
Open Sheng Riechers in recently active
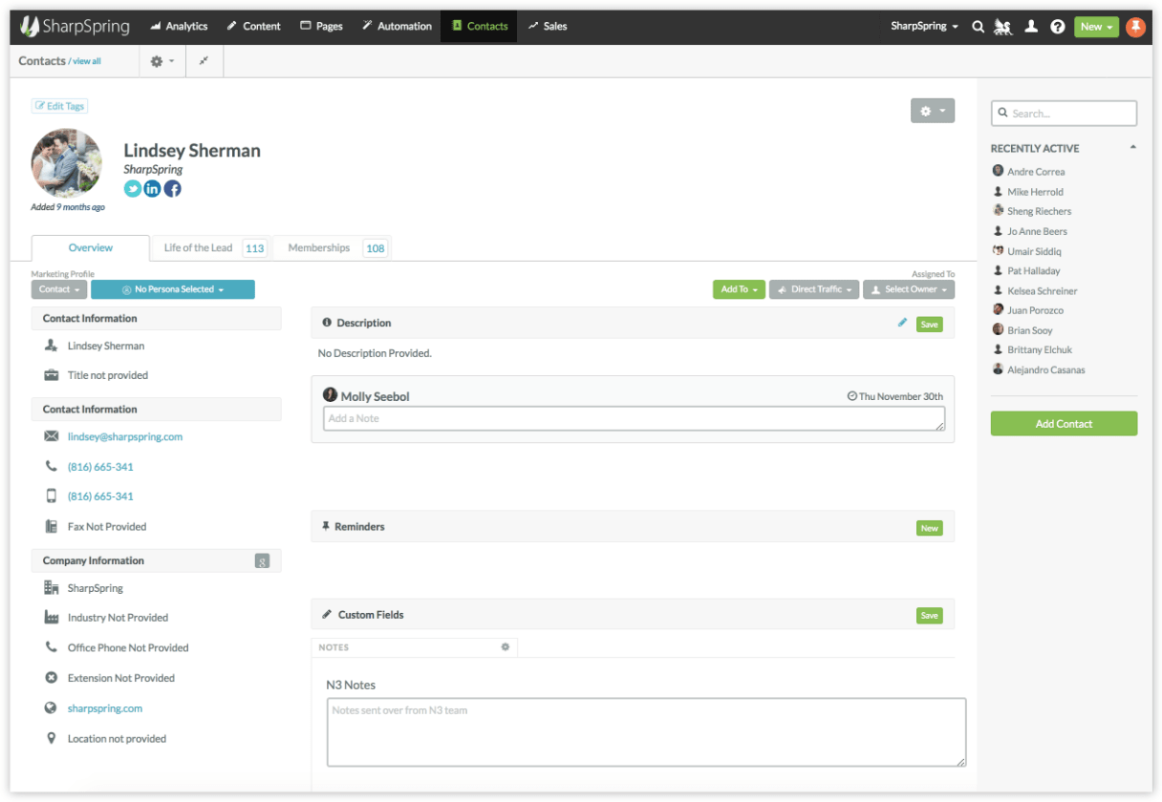(x=1039, y=211)
